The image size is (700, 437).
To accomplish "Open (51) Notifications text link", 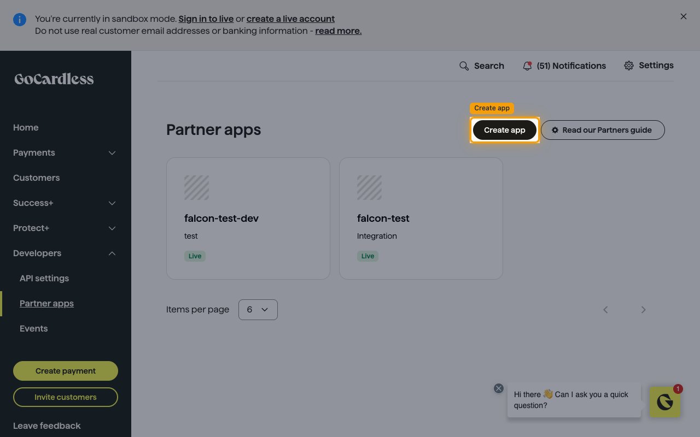I will coord(571,66).
